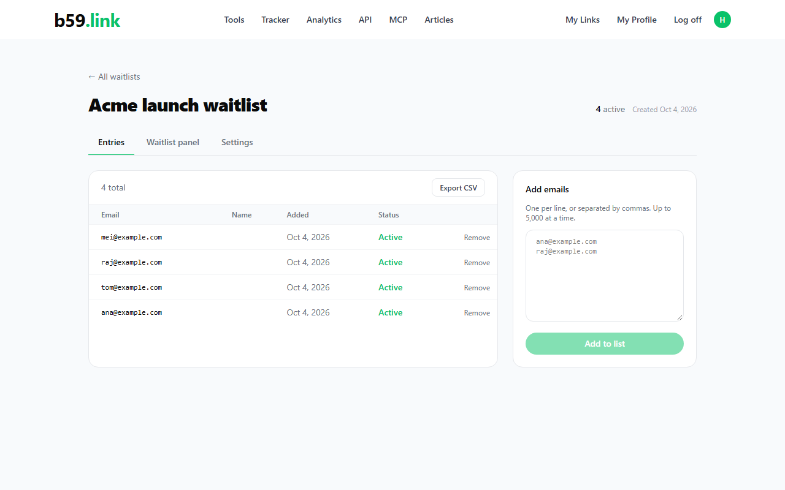
Task: Select the ana@example.com email cell
Action: (132, 312)
